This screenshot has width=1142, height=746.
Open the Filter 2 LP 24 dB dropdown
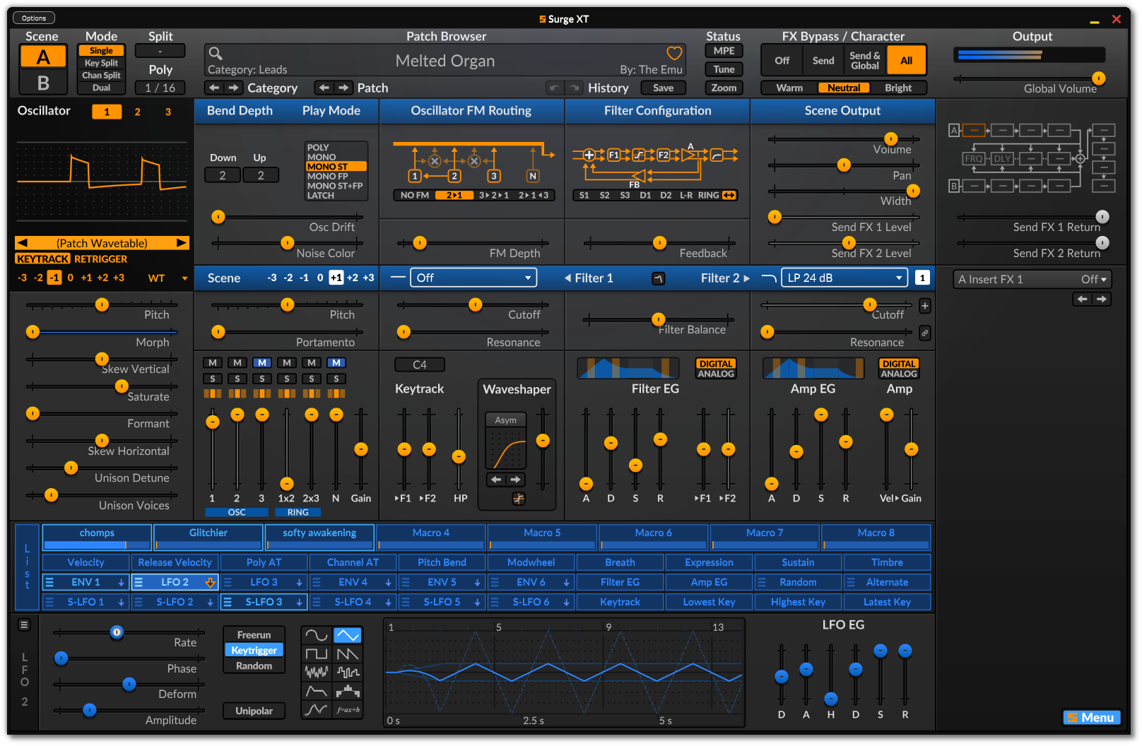coord(844,278)
